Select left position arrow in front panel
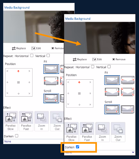The image size is (139, 159). pyautogui.click(x=69, y=93)
